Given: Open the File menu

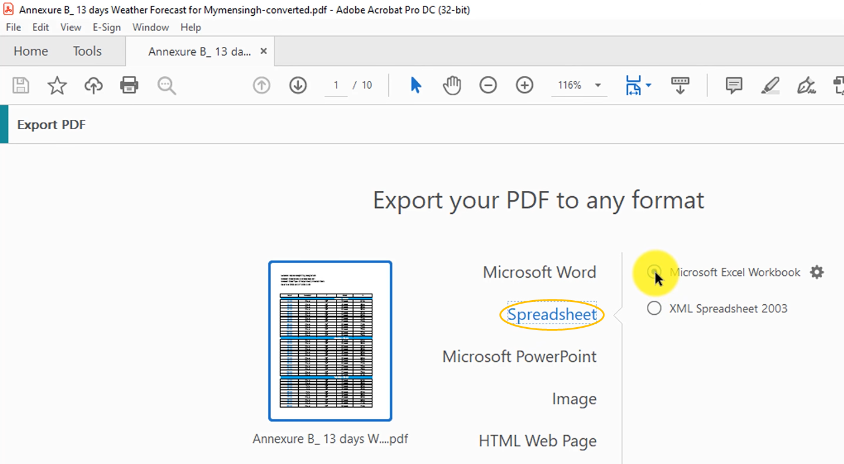Looking at the screenshot, I should (14, 27).
